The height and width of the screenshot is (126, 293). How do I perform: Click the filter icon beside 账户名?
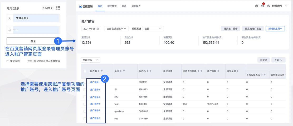(x=102, y=71)
